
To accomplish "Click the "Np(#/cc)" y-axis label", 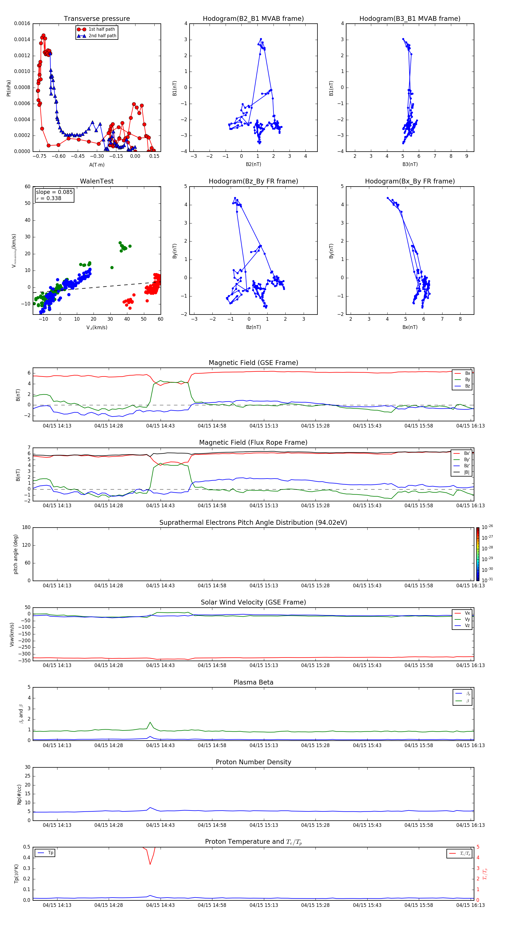I will (x=19, y=794).
